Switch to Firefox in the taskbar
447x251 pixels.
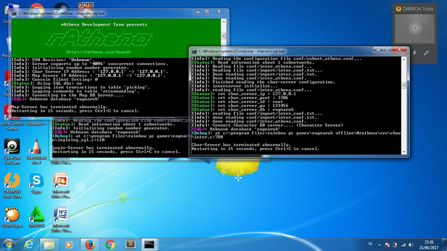(90, 245)
